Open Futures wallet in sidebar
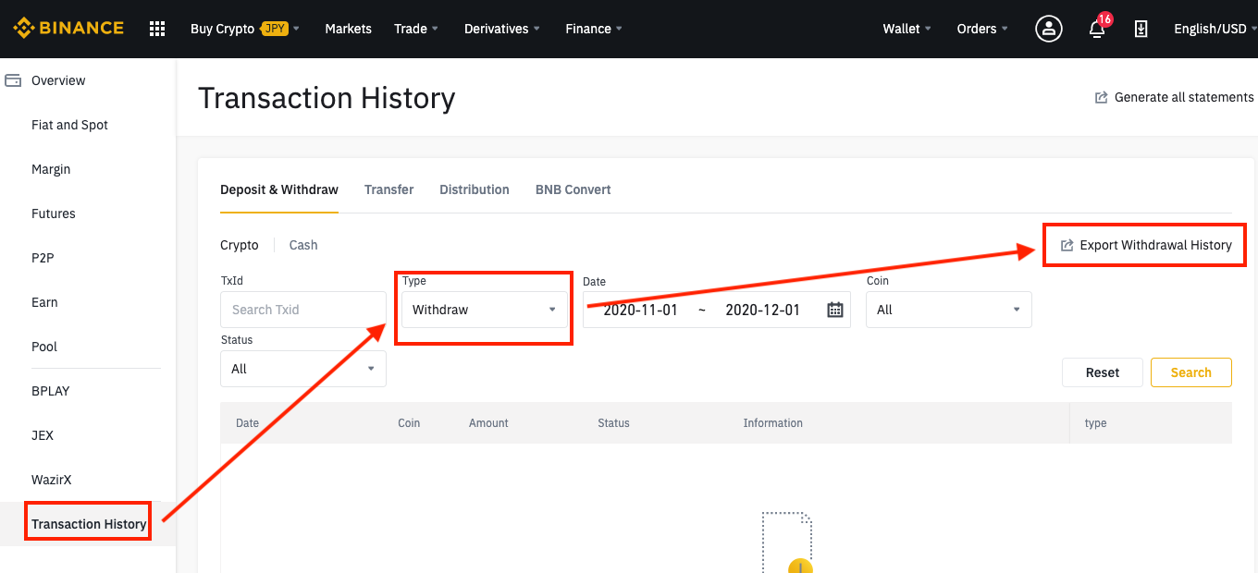 pyautogui.click(x=54, y=213)
